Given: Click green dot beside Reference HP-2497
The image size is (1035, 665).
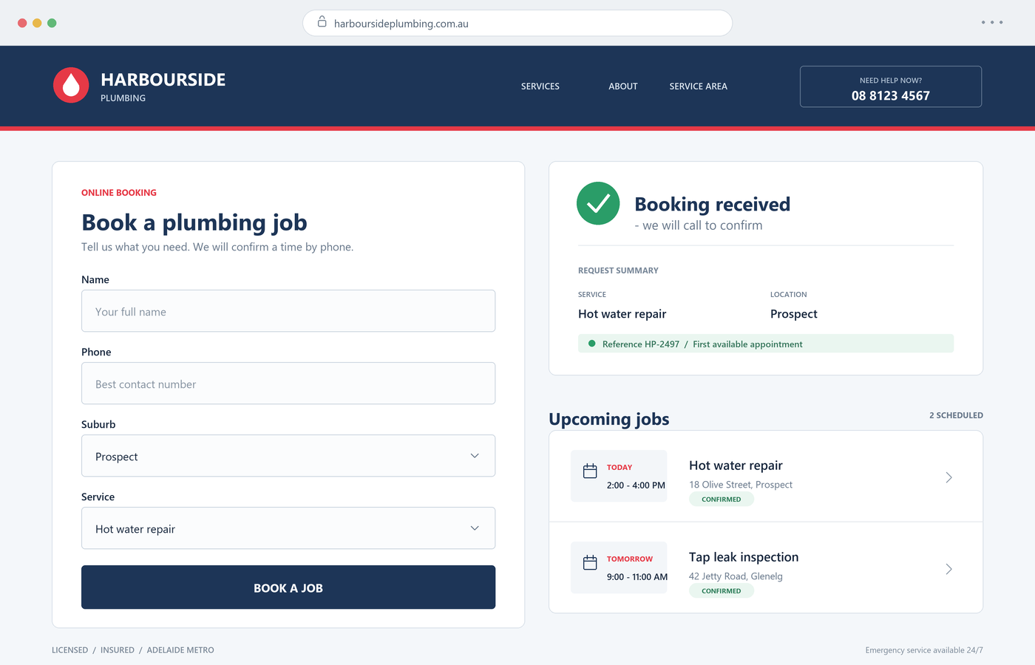Looking at the screenshot, I should point(591,344).
